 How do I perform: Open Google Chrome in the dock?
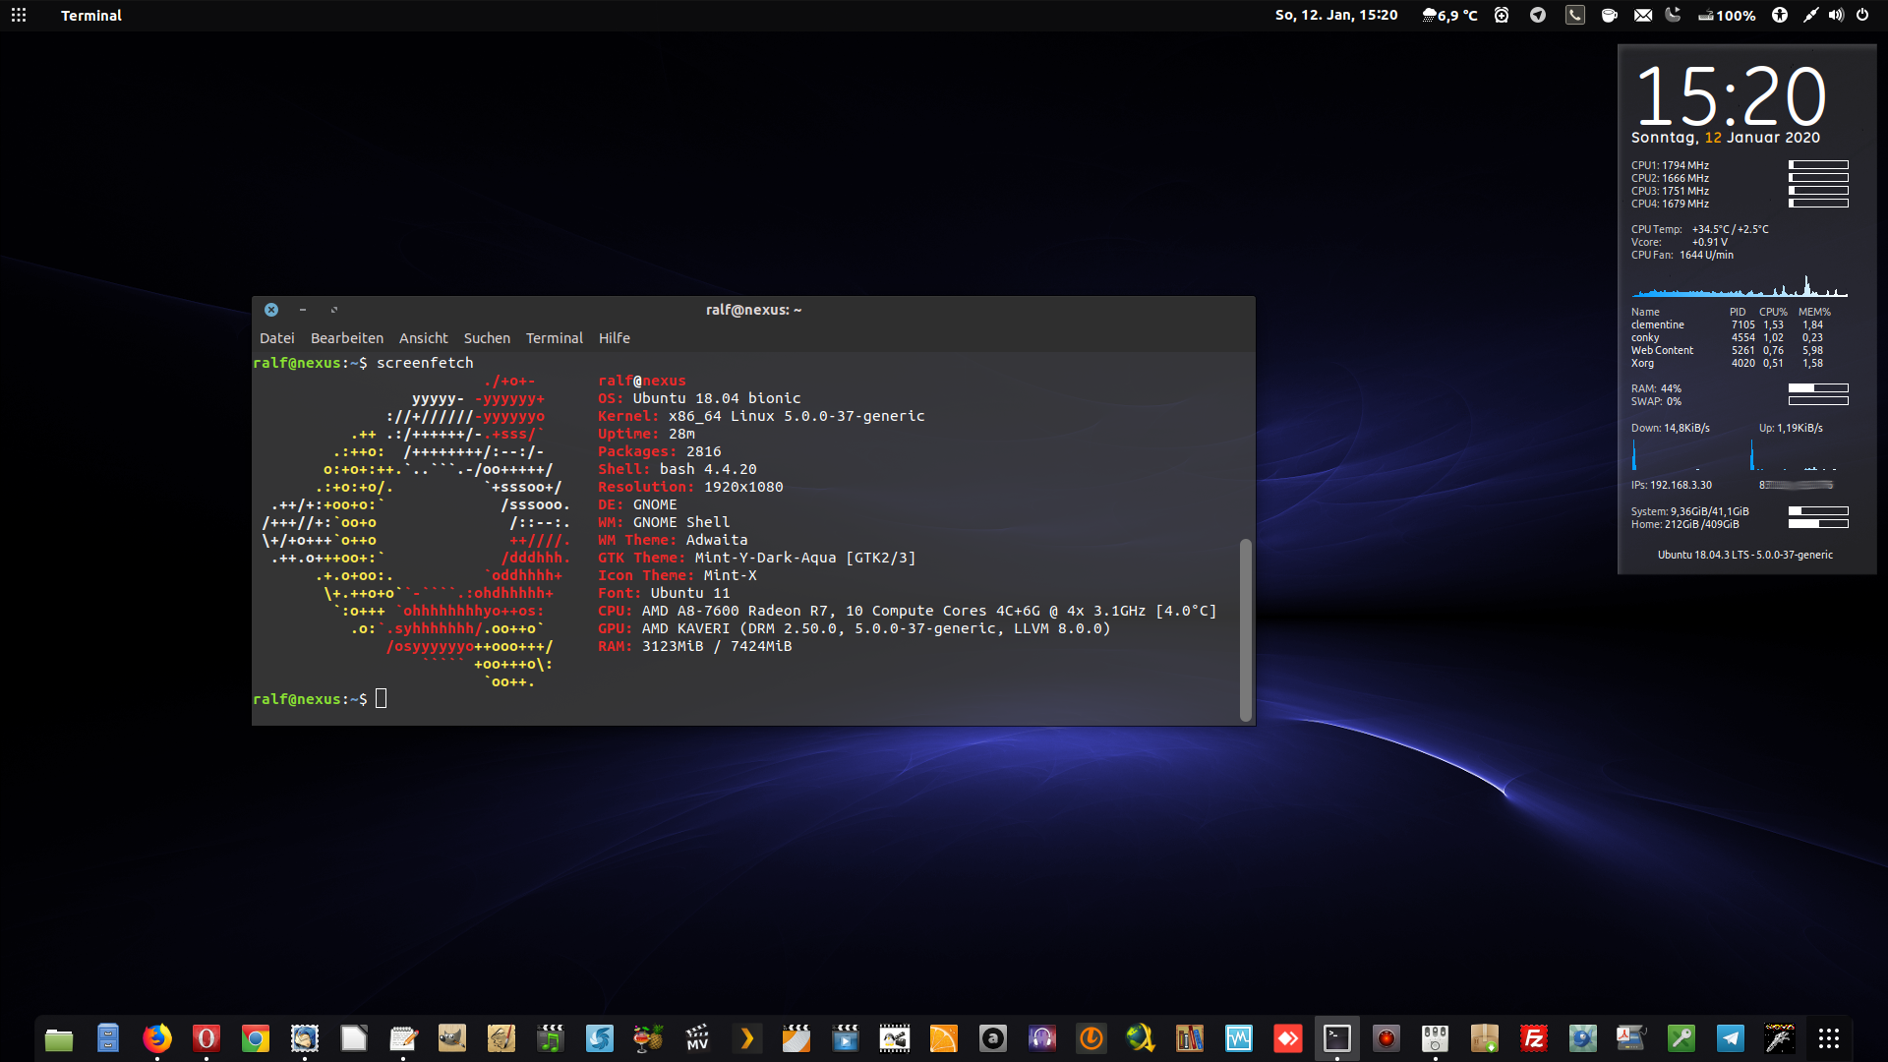tap(256, 1038)
